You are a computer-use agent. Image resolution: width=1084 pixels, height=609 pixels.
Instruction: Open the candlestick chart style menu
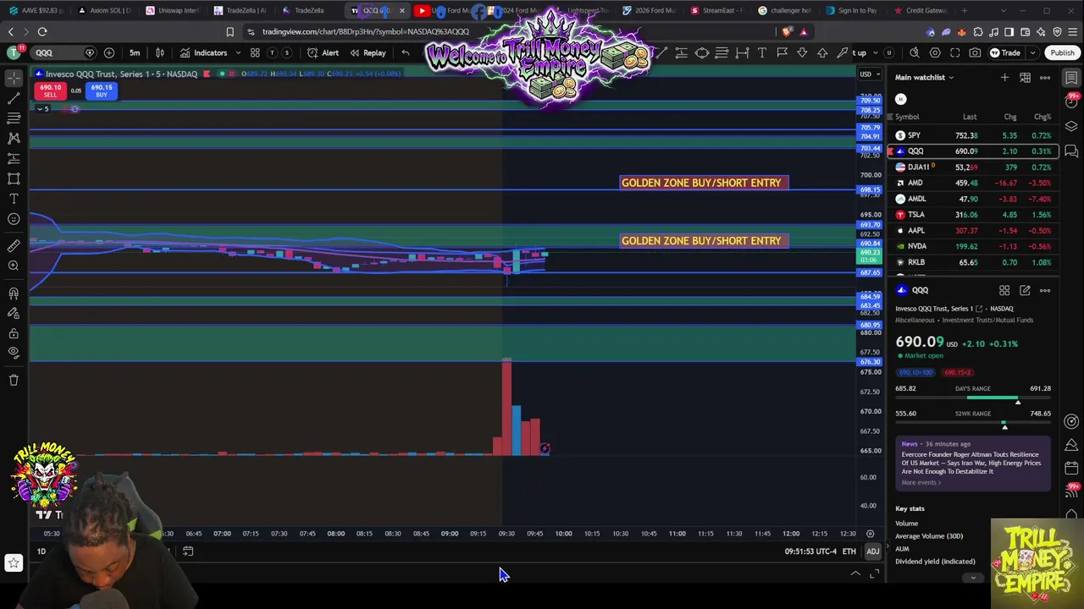[x=160, y=52]
